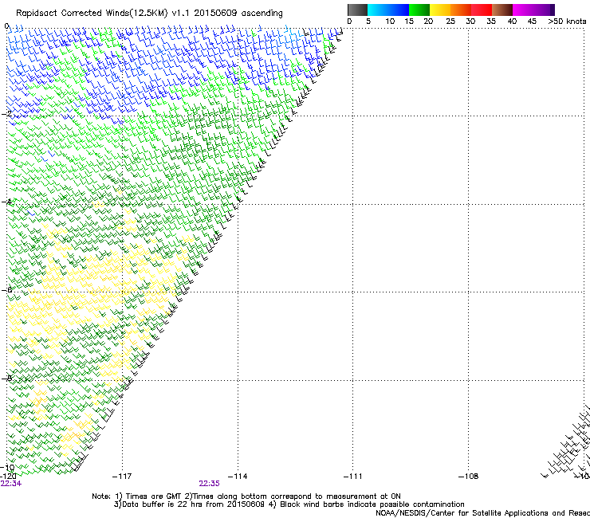Click the latitude label '-8'
590x518 pixels.
(x=6, y=378)
